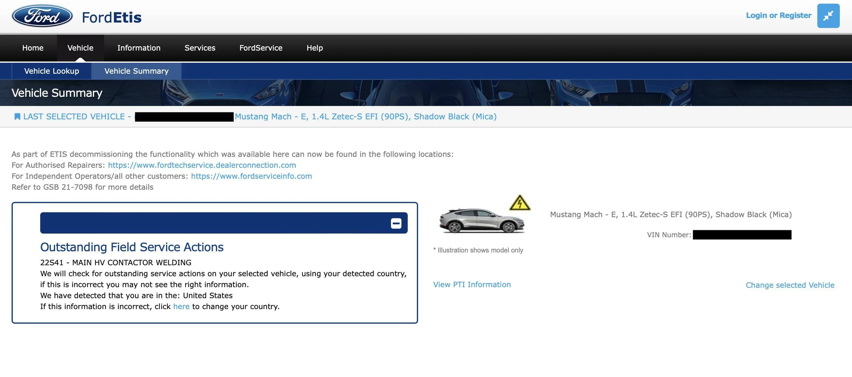The width and height of the screenshot is (852, 377).
Task: Collapse the Outstanding Field Service Actions panel
Action: click(396, 223)
